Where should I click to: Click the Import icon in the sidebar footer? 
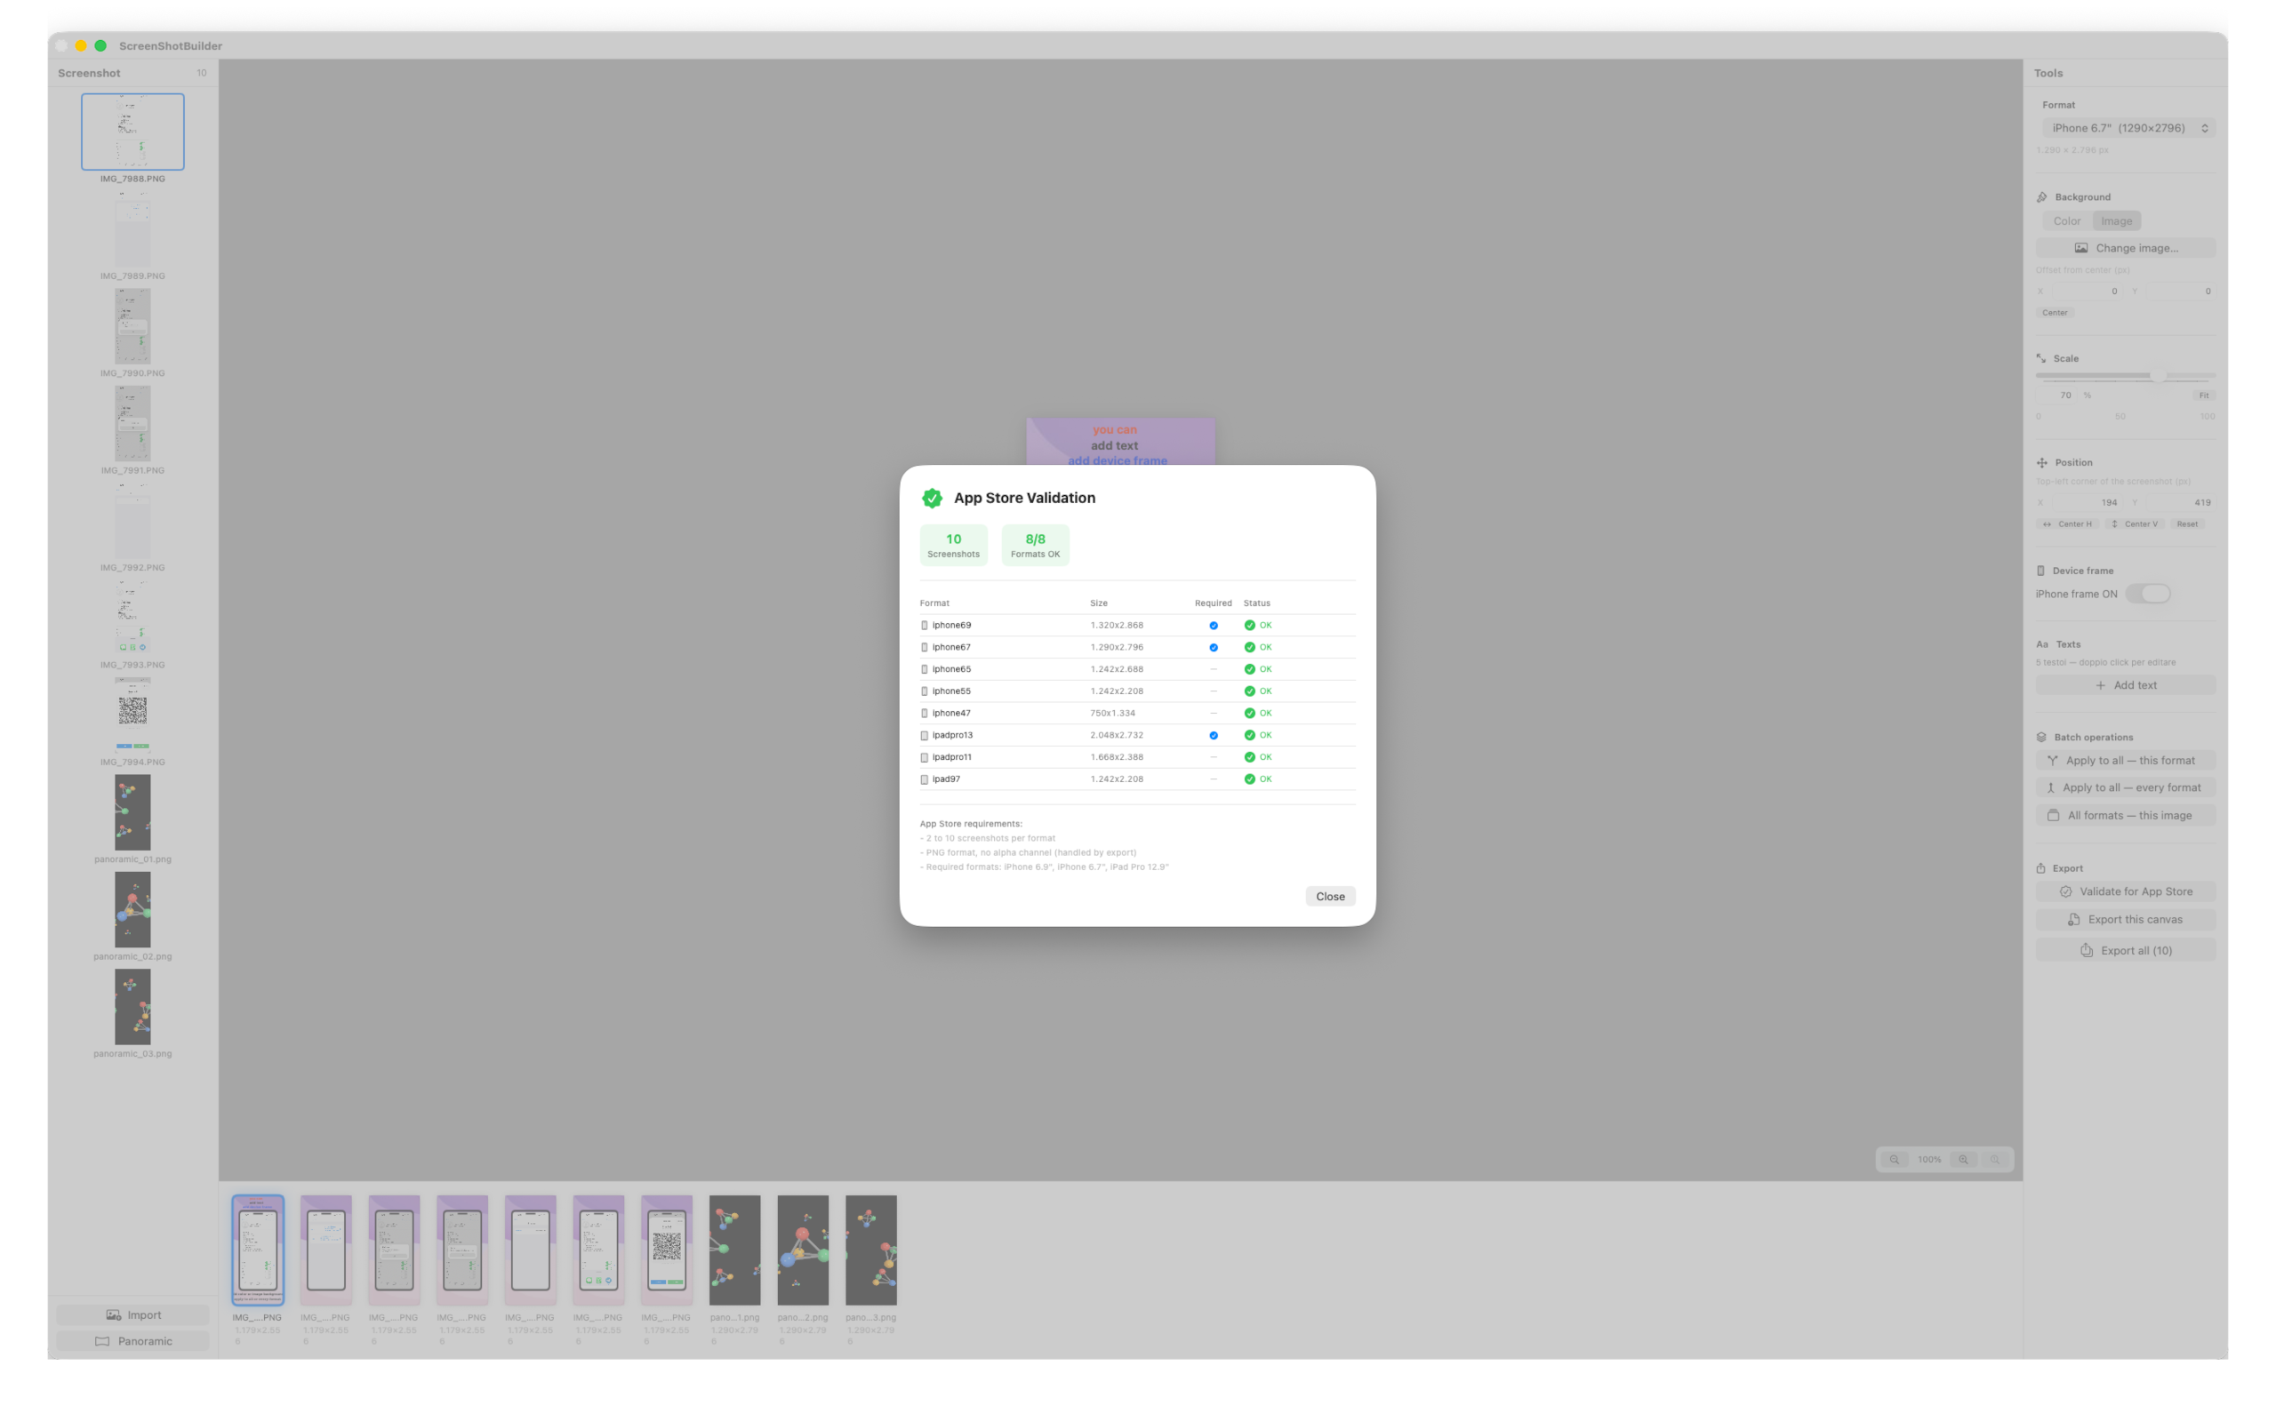[114, 1314]
